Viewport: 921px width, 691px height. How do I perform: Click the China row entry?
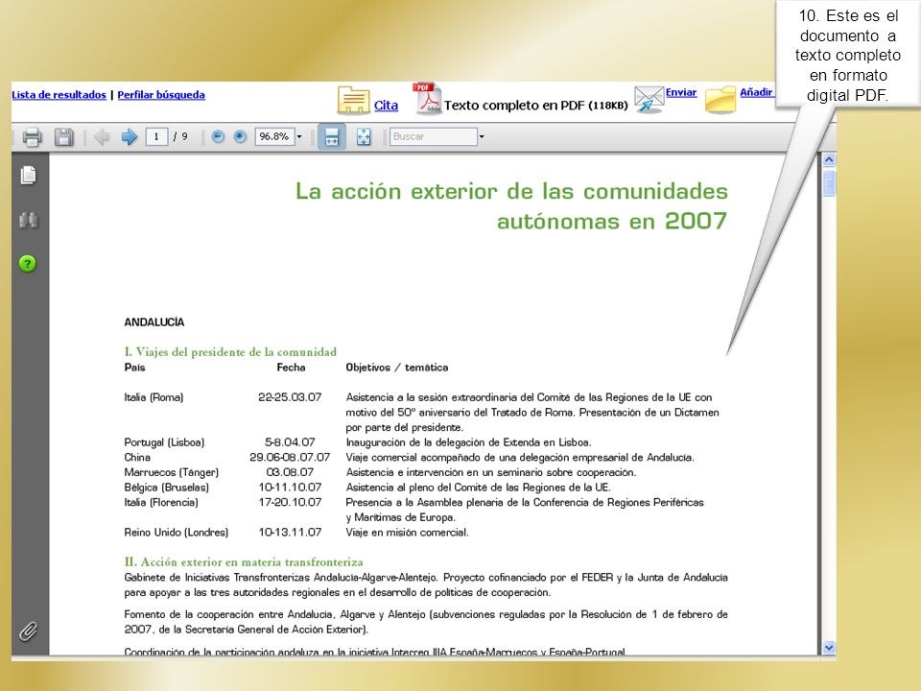click(410, 457)
